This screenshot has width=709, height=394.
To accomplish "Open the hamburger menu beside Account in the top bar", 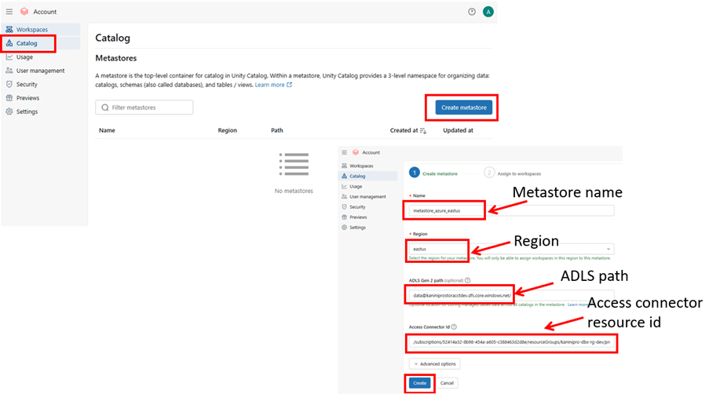I will pyautogui.click(x=9, y=12).
